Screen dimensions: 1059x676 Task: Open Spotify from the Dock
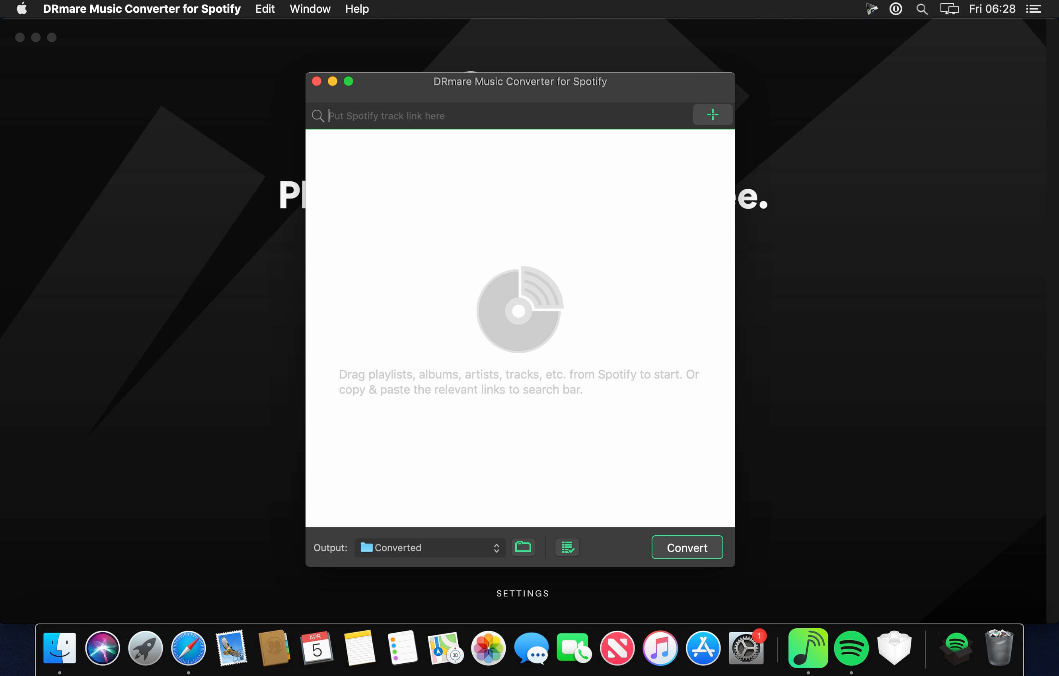coord(851,648)
